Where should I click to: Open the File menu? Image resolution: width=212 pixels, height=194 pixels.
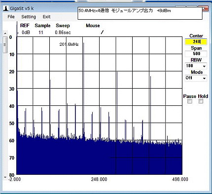(11, 17)
